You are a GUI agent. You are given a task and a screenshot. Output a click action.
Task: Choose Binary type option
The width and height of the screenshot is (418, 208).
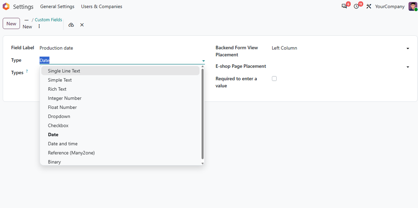pyautogui.click(x=120, y=162)
